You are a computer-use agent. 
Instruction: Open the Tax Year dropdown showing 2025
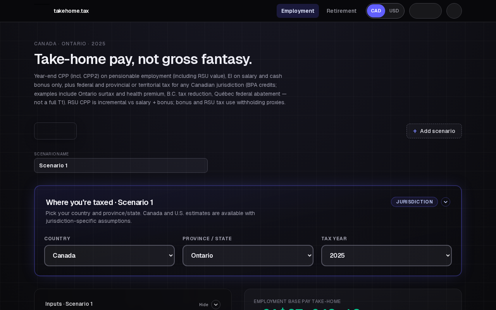point(386,255)
